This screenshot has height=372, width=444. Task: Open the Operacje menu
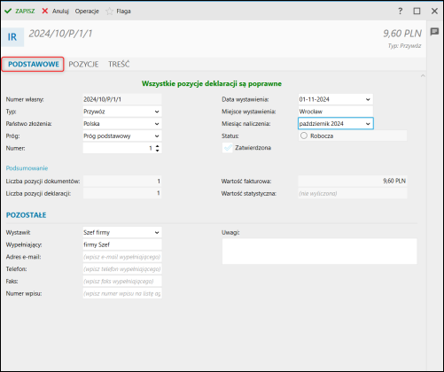coord(87,12)
